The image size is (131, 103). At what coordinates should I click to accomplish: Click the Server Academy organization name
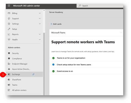[56, 12]
